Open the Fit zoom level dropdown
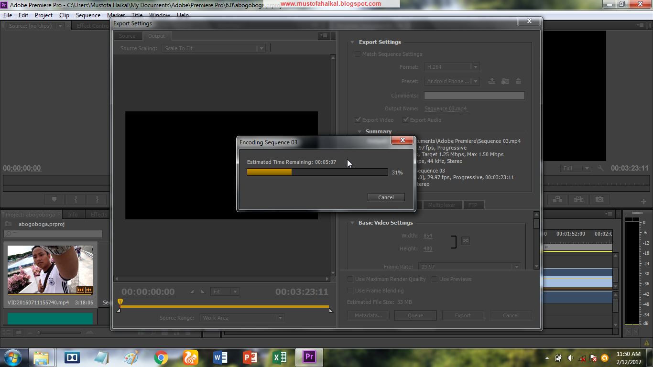The width and height of the screenshot is (653, 367). (225, 291)
